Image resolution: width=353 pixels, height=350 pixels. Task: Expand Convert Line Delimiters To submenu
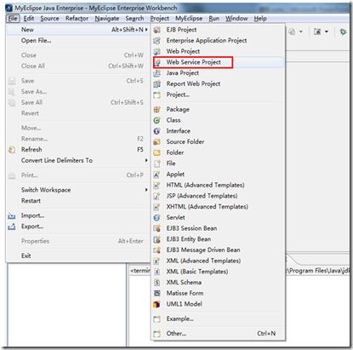[146, 160]
